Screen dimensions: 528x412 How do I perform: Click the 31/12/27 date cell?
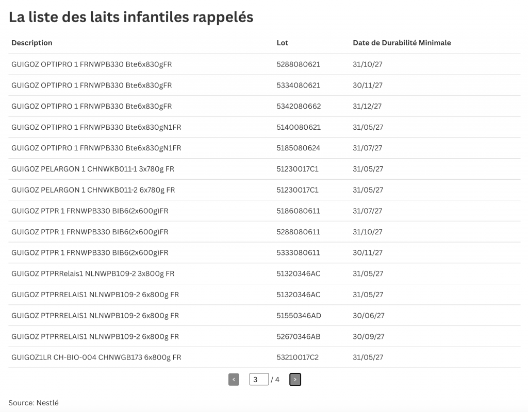click(367, 107)
